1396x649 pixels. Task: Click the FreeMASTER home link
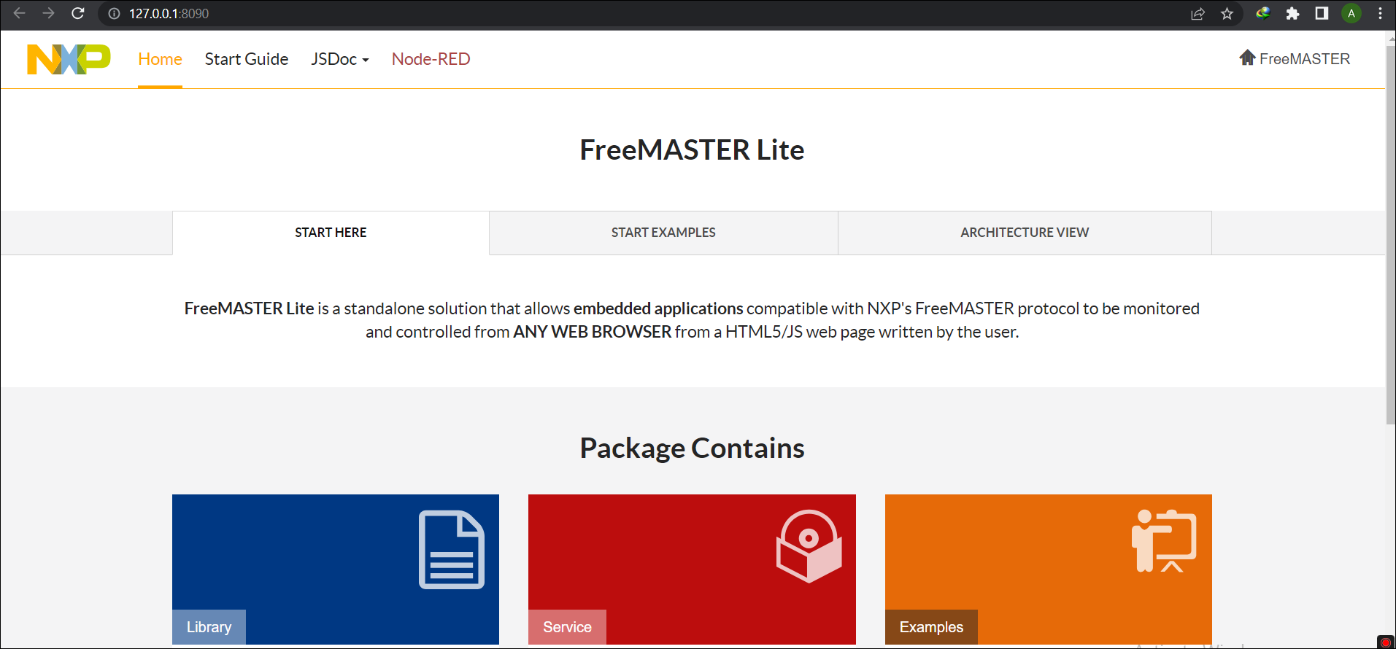(x=1295, y=58)
